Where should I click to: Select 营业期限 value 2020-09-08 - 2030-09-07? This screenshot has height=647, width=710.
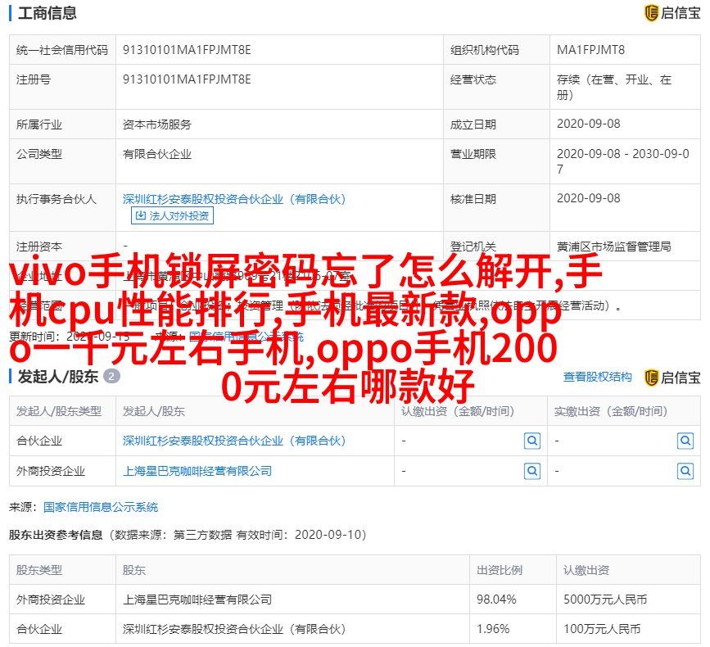pyautogui.click(x=623, y=161)
